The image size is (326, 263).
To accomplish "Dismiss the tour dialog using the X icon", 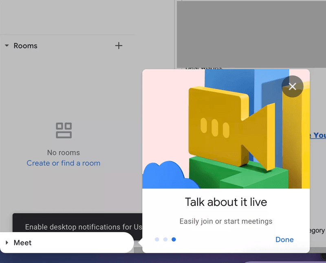I will (292, 86).
